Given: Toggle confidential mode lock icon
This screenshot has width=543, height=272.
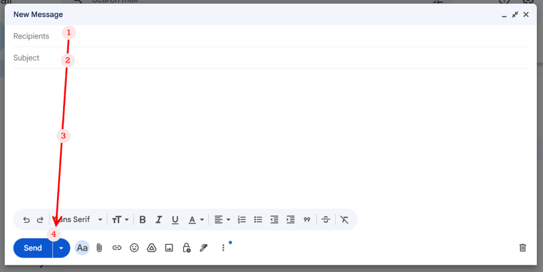Looking at the screenshot, I should click(186, 248).
